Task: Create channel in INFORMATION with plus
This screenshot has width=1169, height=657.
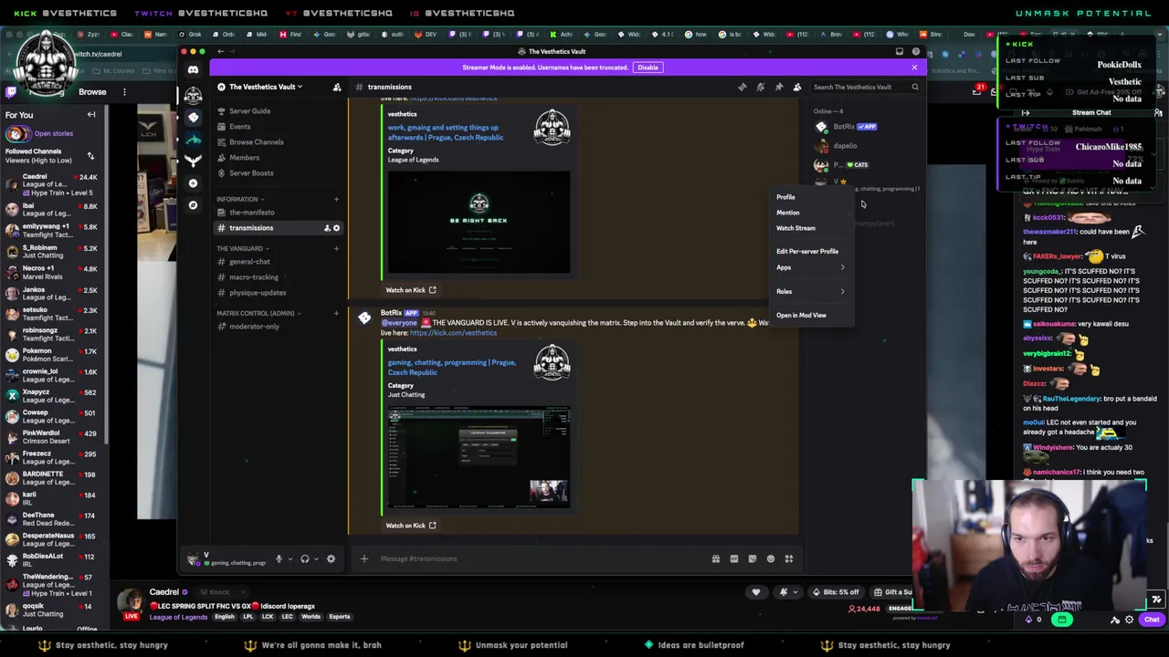Action: point(335,199)
